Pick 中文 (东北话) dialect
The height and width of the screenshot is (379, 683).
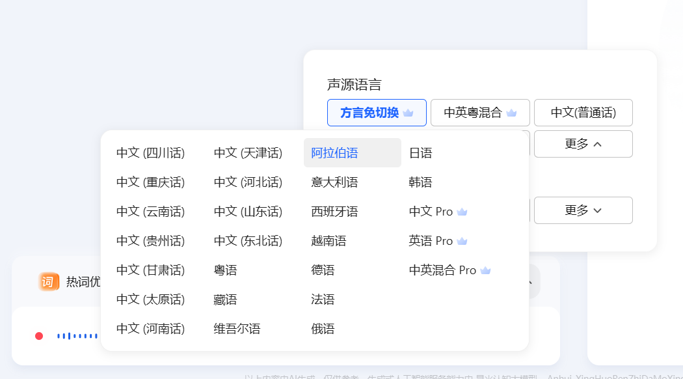pos(248,241)
